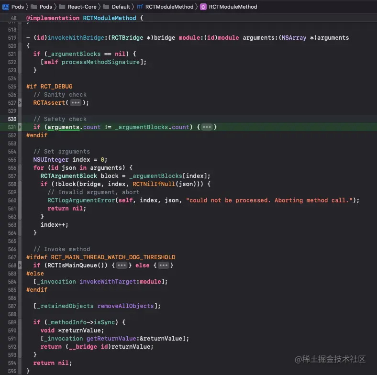Click RCTArgumentBlock type name
This screenshot has width=377, height=375.
[x=69, y=176]
